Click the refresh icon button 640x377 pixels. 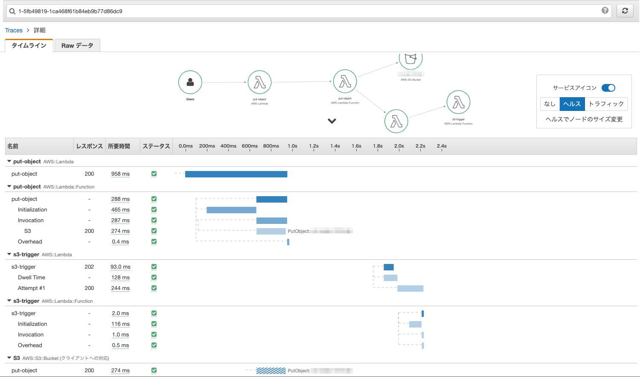click(x=625, y=11)
